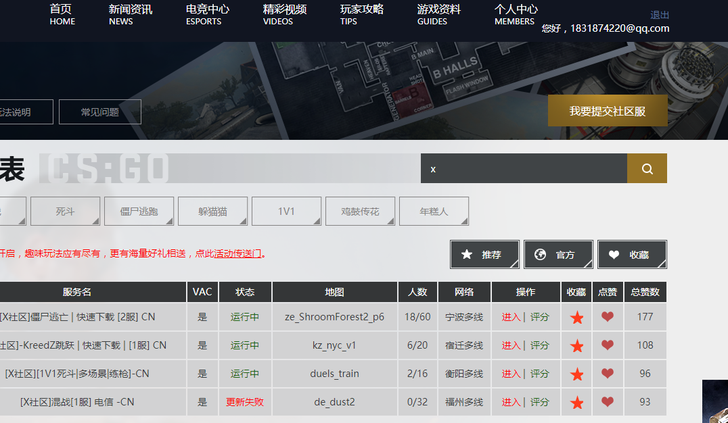Select the 1V1 game mode filter

(286, 211)
